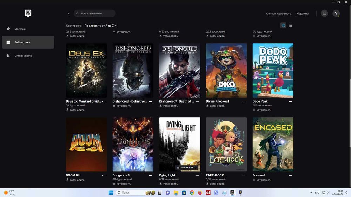Open options menu for EARTHLOCK
The width and height of the screenshot is (351, 197).
pos(244,175)
